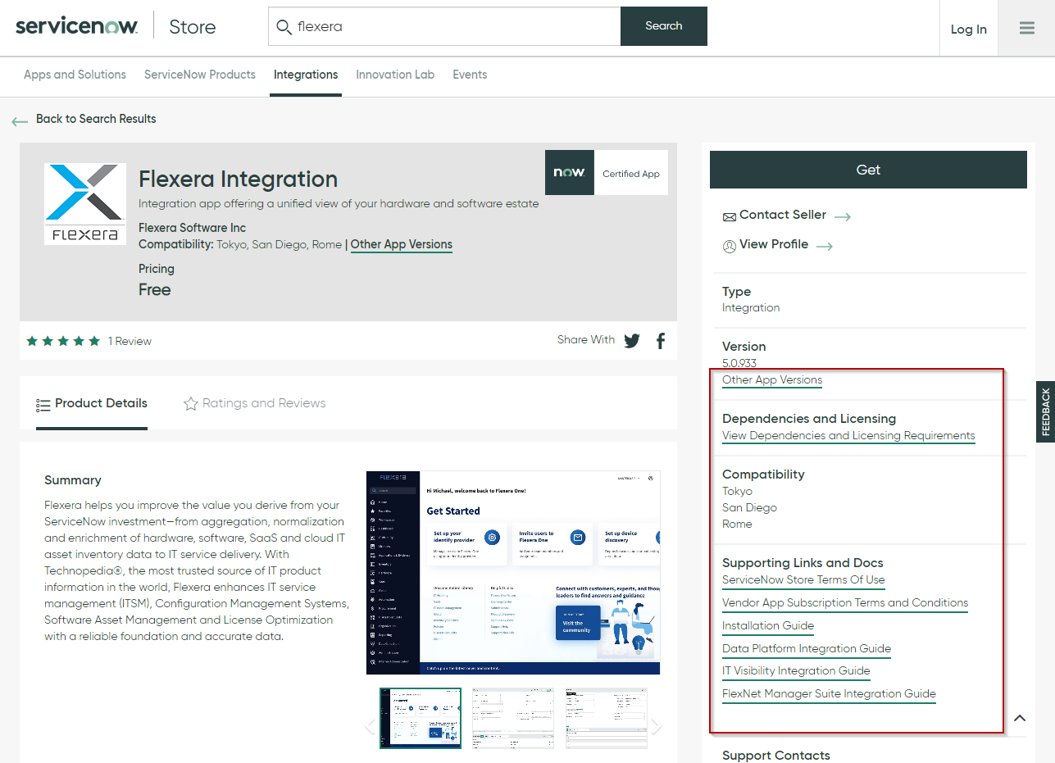
Task: Click Tokyo in Compatibility list
Action: (737, 491)
